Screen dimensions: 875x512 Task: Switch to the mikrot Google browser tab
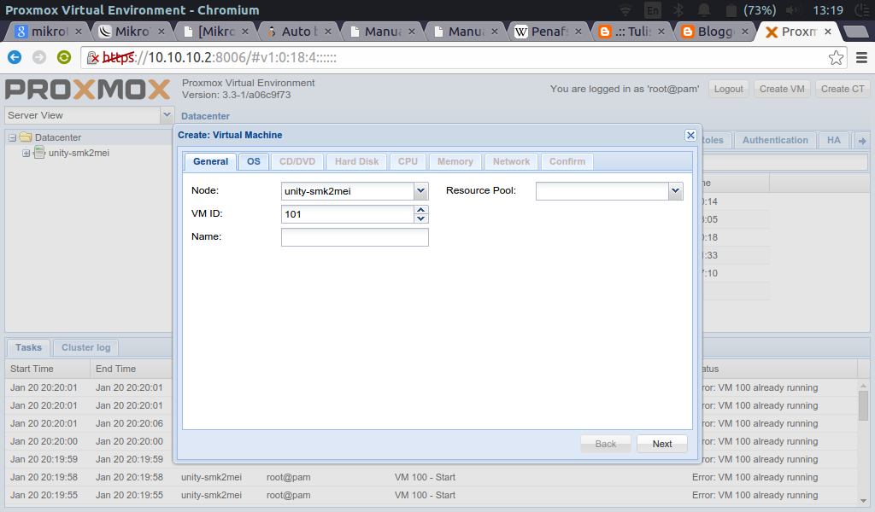tap(49, 32)
